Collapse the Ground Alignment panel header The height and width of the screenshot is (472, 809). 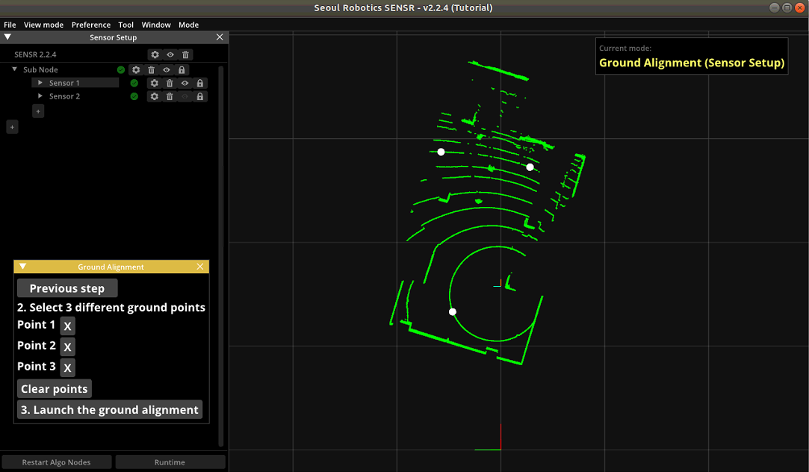click(22, 266)
